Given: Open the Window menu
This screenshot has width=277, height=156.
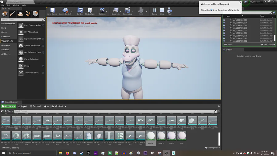Looking at the screenshot, I should 16,5.
